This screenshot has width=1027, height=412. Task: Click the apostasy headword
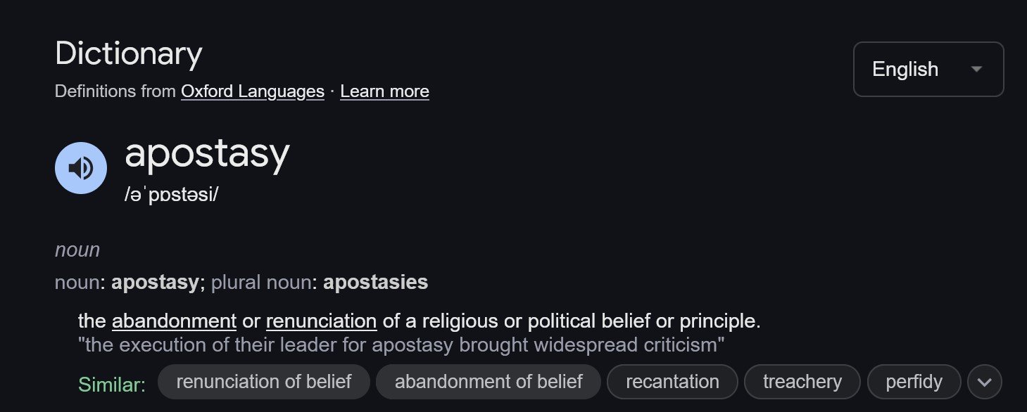[207, 154]
